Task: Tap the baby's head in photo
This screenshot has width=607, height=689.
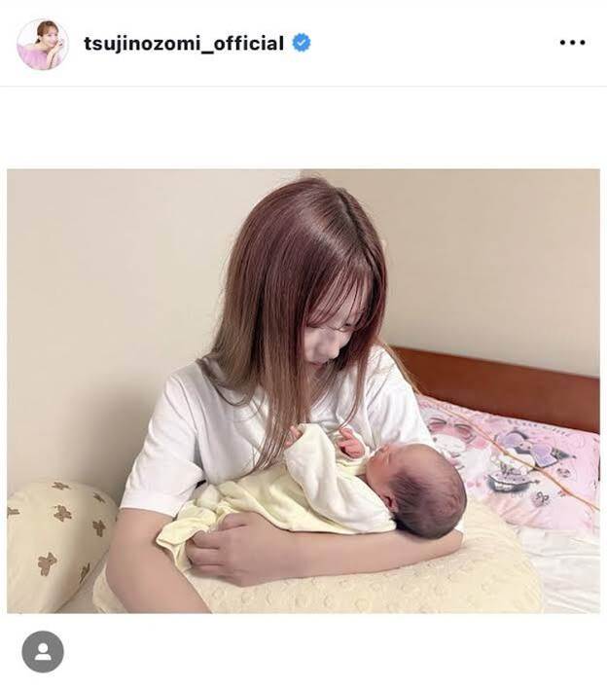Action: [x=424, y=488]
